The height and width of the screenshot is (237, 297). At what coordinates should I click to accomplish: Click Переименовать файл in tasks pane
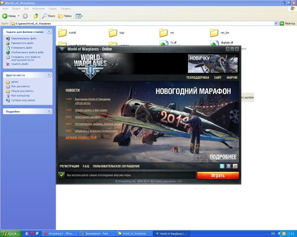pyautogui.click(x=24, y=38)
